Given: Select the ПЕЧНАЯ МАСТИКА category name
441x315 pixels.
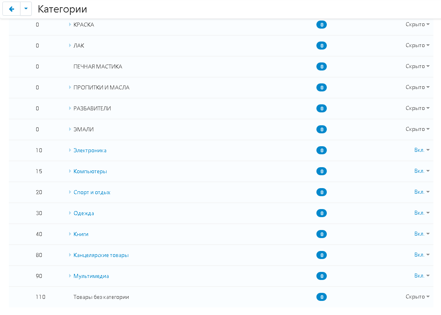Looking at the screenshot, I should pos(98,66).
